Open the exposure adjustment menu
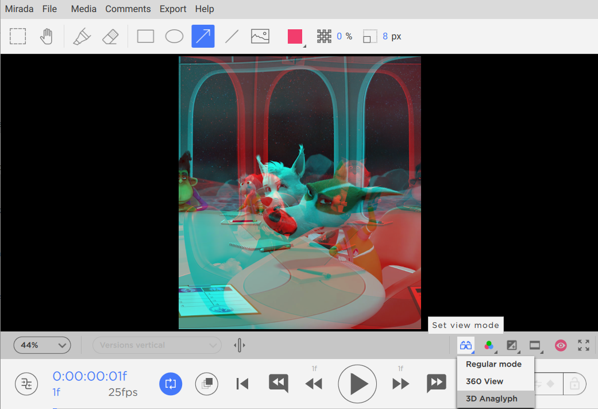 (512, 345)
